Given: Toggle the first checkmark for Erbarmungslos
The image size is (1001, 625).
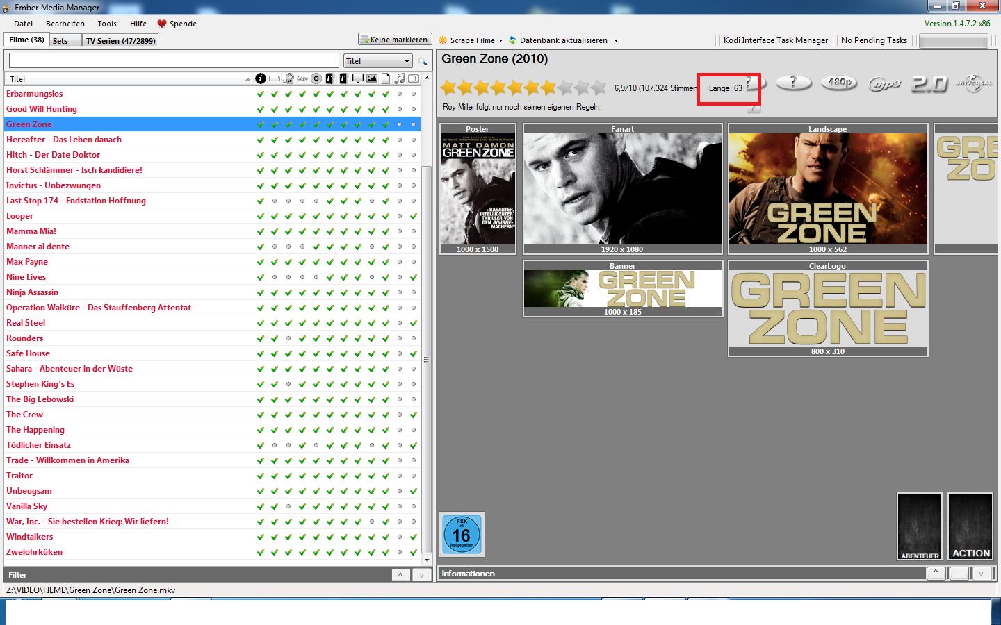Looking at the screenshot, I should tap(261, 94).
